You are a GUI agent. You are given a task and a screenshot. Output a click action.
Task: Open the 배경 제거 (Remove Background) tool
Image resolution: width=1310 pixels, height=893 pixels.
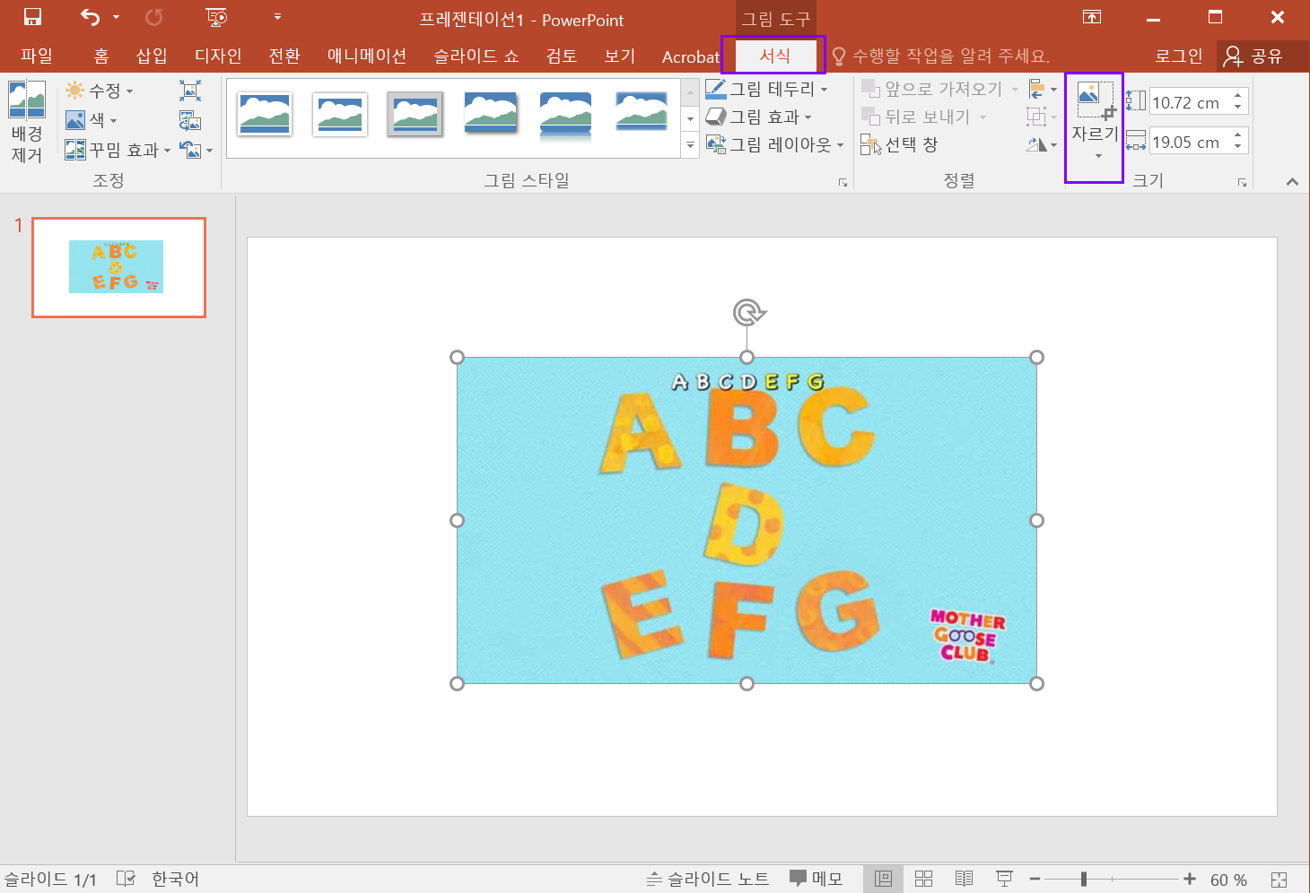pos(27,122)
